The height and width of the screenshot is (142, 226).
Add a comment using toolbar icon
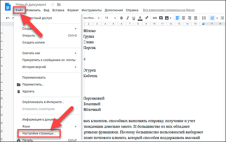161,18
